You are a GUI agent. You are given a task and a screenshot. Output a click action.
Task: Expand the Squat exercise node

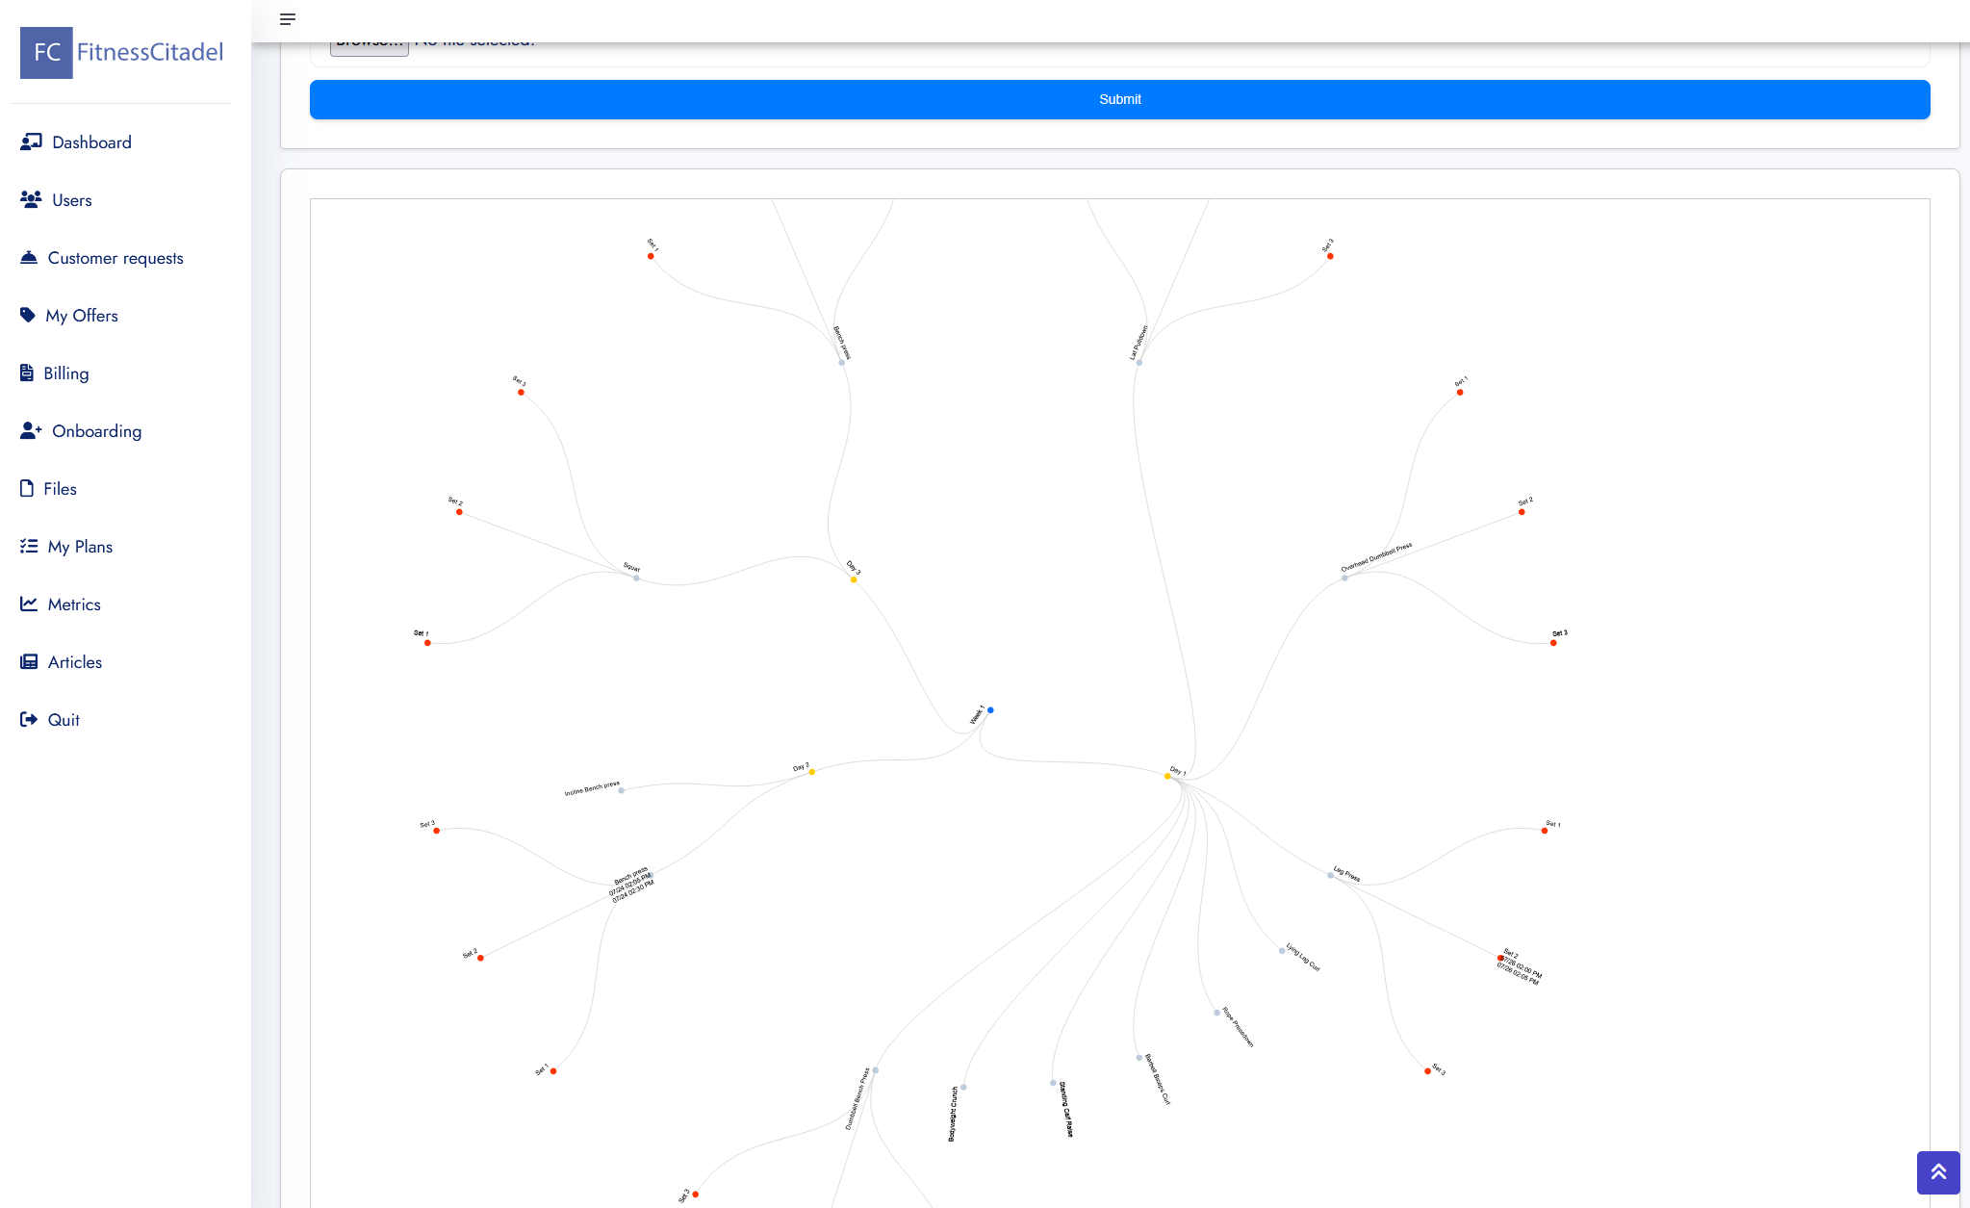[x=636, y=578]
